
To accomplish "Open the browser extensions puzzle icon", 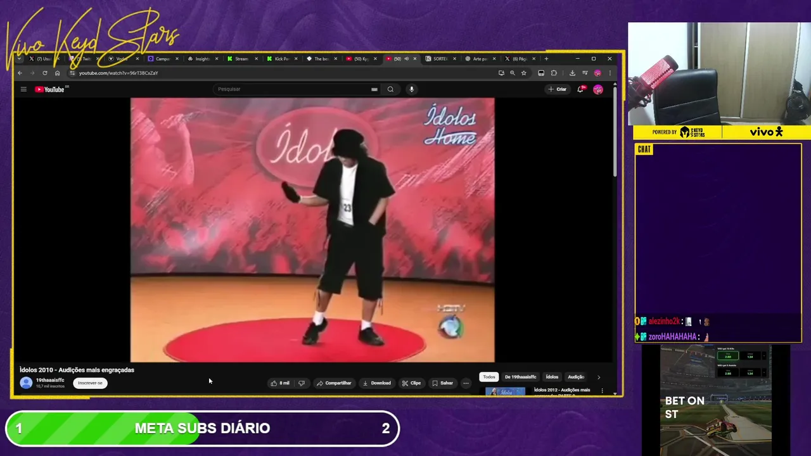I will coord(554,73).
